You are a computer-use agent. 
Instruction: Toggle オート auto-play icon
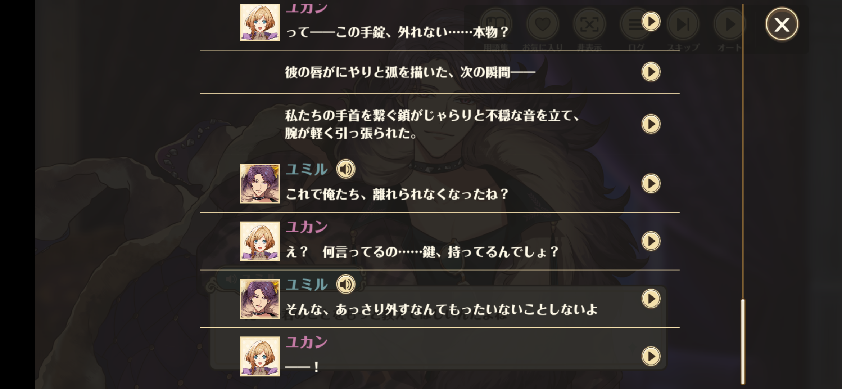click(x=729, y=24)
